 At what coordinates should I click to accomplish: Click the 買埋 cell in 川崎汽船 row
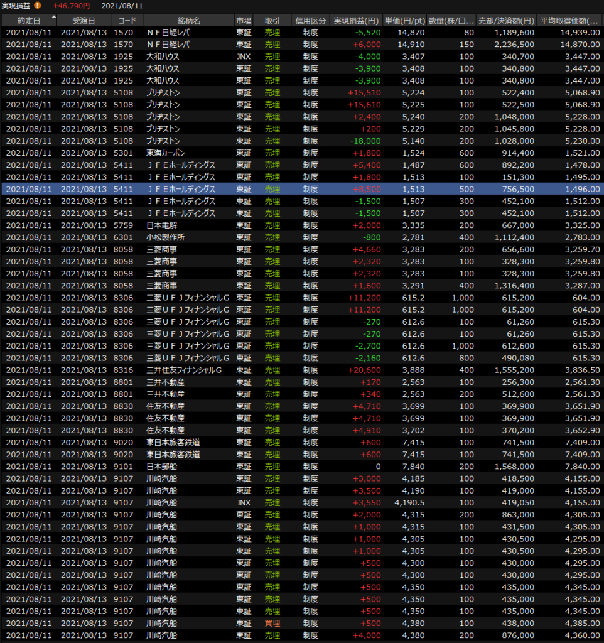(x=272, y=624)
